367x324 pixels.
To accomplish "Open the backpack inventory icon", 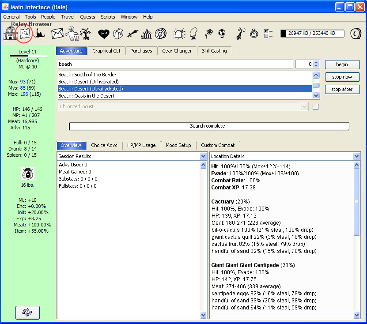I will 118,34.
